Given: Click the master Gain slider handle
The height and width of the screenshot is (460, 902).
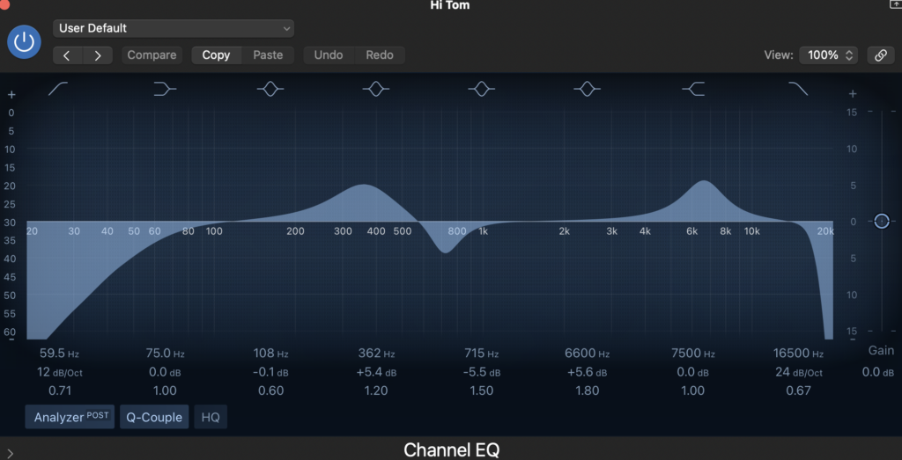Looking at the screenshot, I should [x=882, y=221].
